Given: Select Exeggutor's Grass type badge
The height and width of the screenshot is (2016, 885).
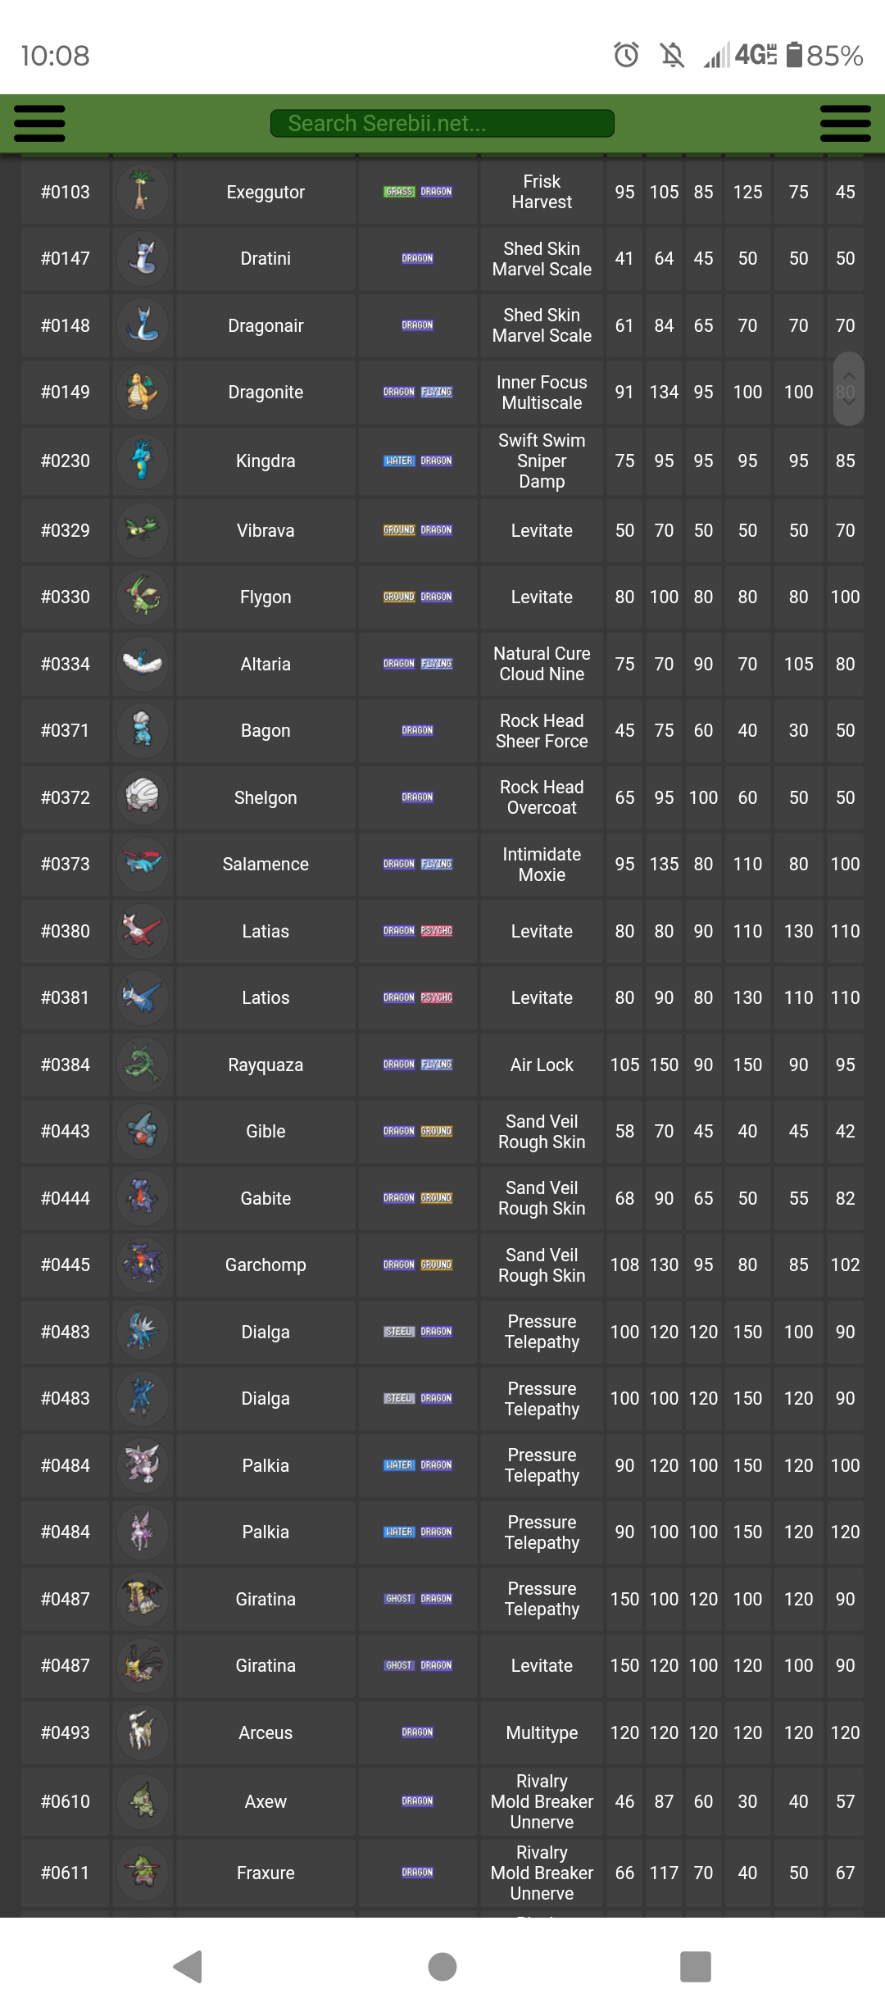Looking at the screenshot, I should click(399, 192).
